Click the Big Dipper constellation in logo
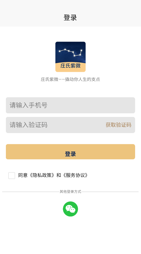The height and width of the screenshot is (254, 141). 71,53
